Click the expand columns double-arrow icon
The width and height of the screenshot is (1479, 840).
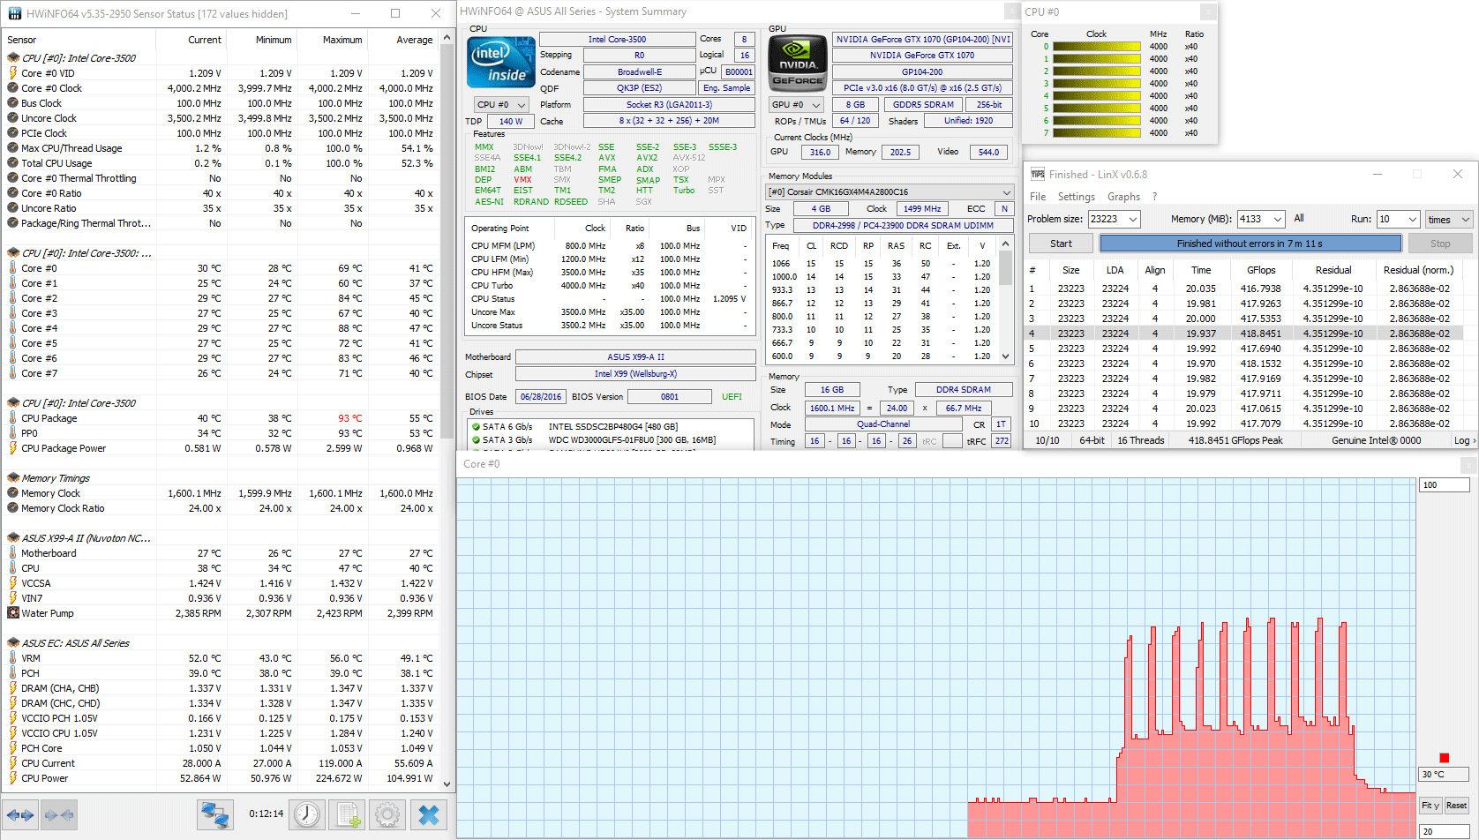click(x=19, y=814)
